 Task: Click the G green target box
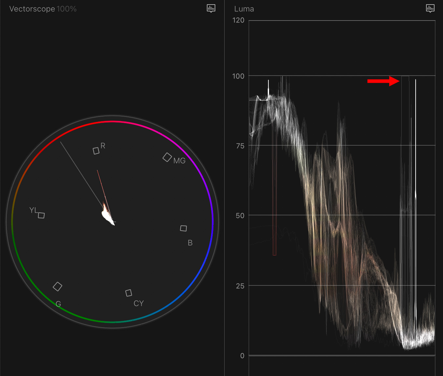pyautogui.click(x=58, y=286)
